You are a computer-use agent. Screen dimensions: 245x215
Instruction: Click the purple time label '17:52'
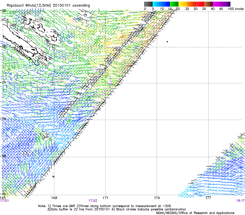(x=93, y=201)
